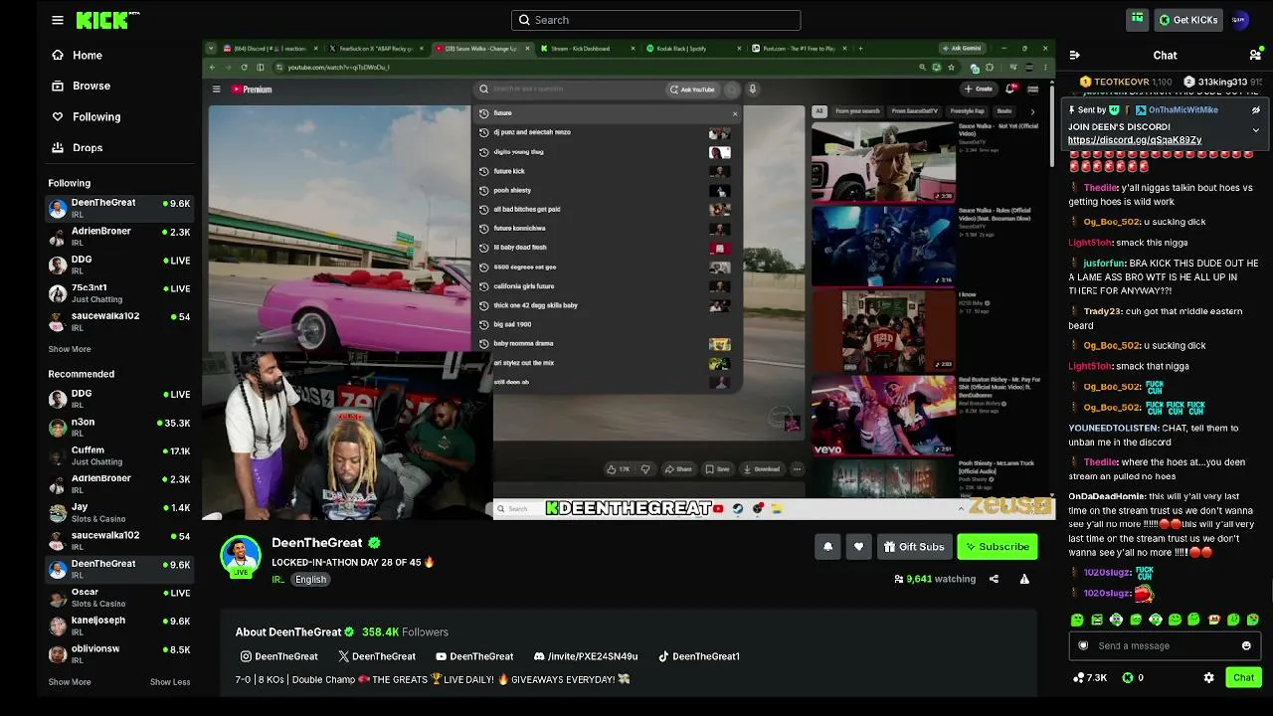This screenshot has height=716, width=1273.
Task: Share the stream using the share icon
Action: pyautogui.click(x=994, y=579)
